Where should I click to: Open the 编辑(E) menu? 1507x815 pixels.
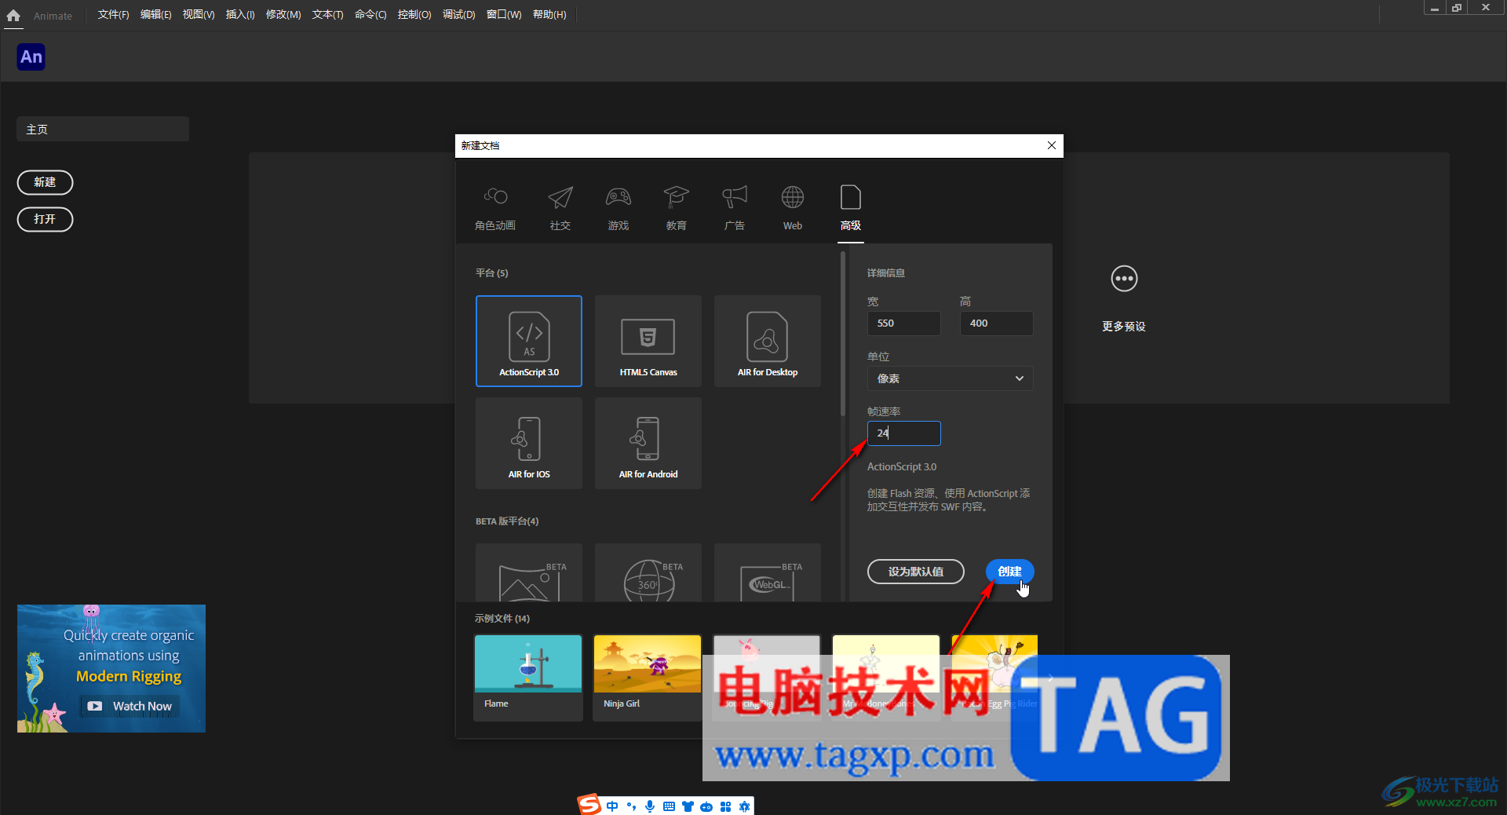coord(155,15)
